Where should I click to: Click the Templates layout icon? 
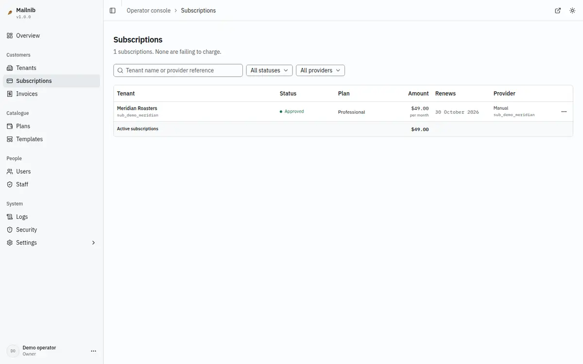click(10, 139)
